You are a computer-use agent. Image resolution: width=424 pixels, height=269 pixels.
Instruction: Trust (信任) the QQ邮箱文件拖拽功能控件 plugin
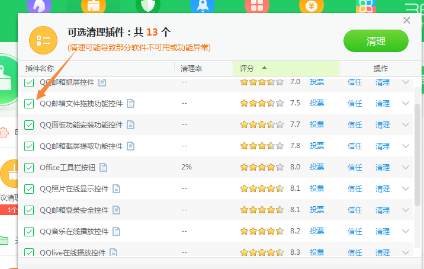pos(355,103)
